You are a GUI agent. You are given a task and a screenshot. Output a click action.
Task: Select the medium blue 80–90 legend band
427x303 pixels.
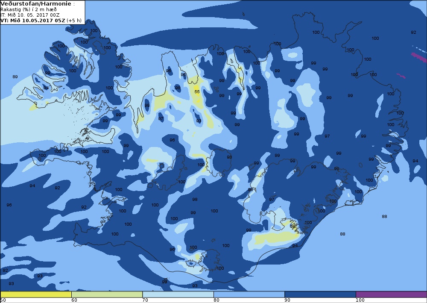coord(249,294)
